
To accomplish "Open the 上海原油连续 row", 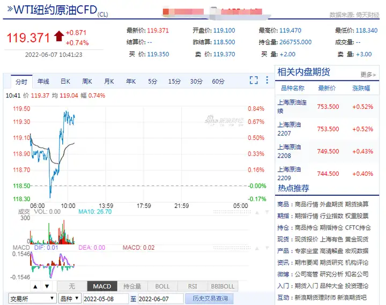I will [327, 107].
